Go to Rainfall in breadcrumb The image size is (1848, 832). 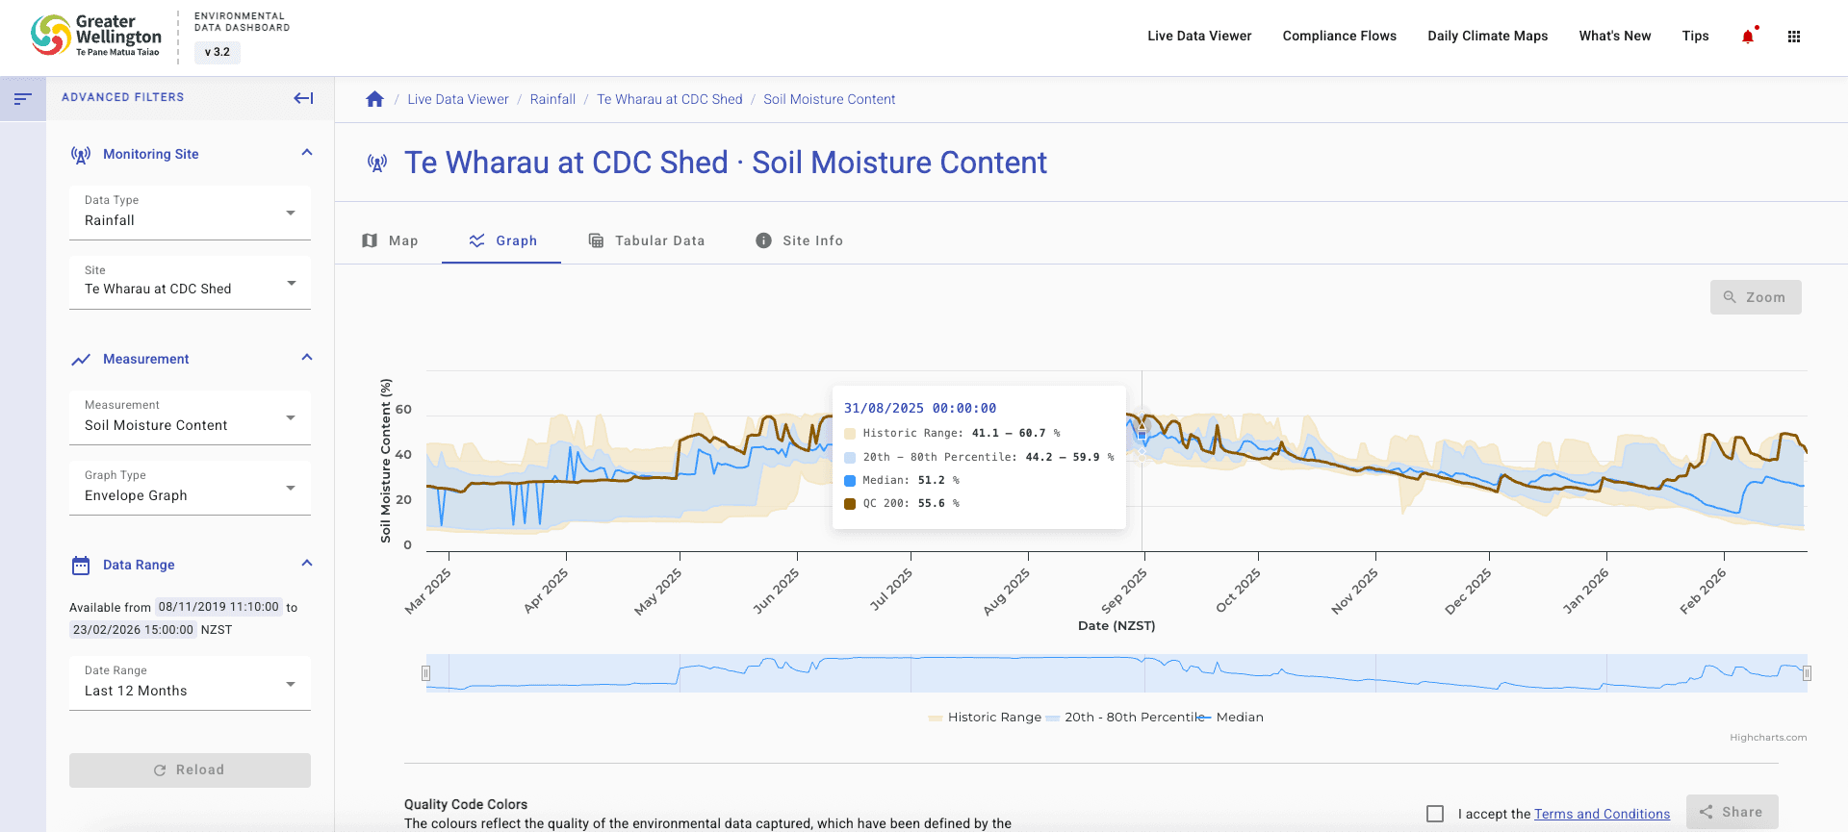(x=552, y=99)
